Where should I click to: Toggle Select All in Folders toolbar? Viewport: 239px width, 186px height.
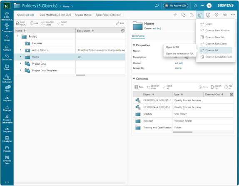[x=62, y=23]
